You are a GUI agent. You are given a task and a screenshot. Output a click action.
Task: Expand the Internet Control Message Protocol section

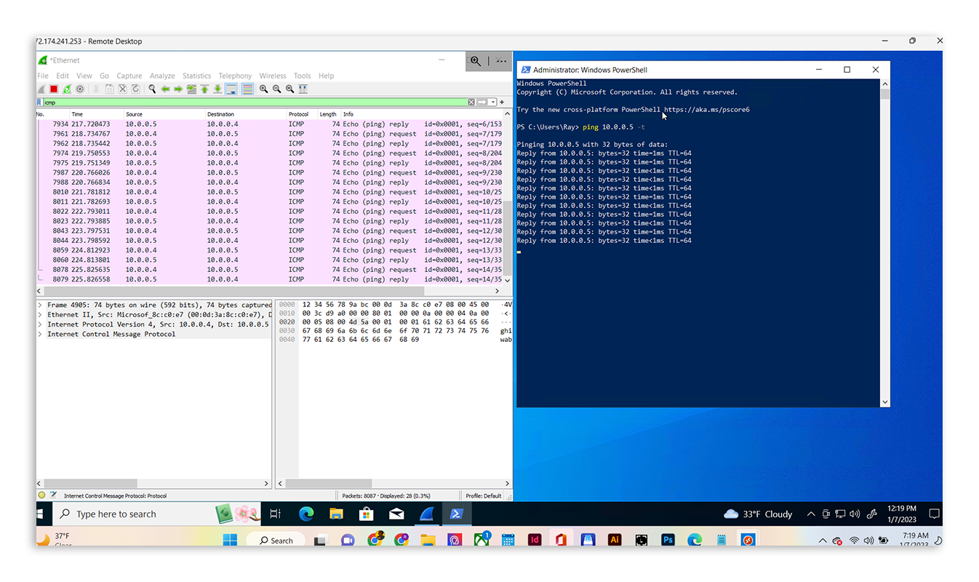[41, 334]
